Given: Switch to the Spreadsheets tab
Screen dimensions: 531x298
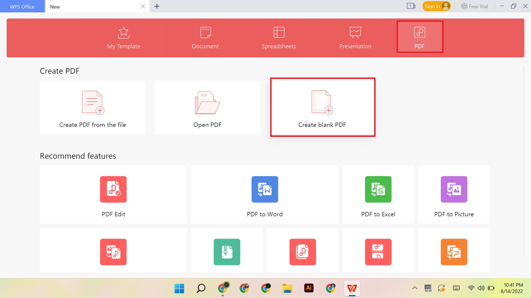Looking at the screenshot, I should coord(279,38).
